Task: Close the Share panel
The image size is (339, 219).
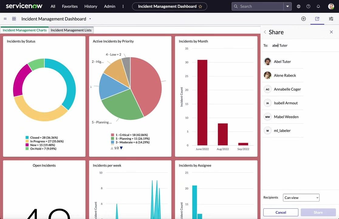Action: [331, 32]
